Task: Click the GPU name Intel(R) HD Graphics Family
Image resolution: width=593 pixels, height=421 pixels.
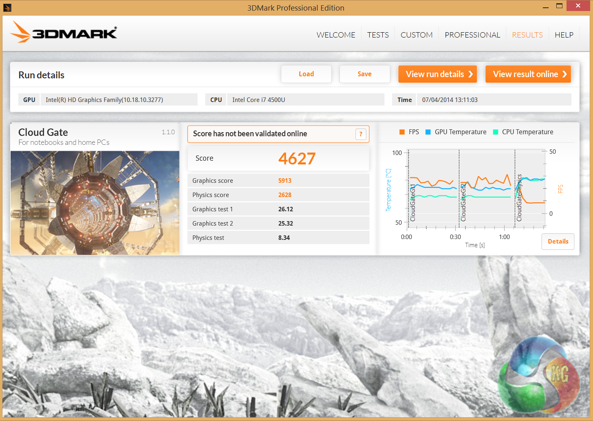Action: [104, 100]
